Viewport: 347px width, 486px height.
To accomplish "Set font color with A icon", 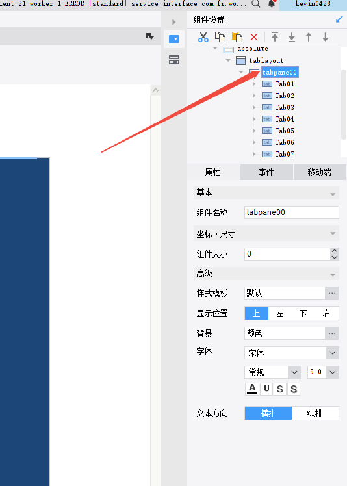I will (252, 389).
